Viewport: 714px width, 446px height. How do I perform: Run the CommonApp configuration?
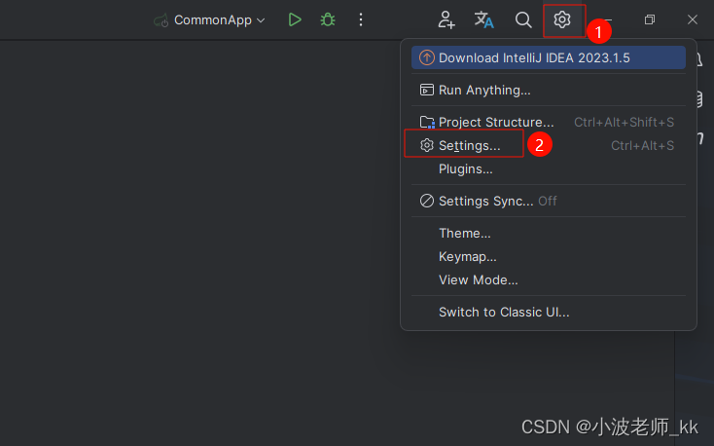point(295,19)
